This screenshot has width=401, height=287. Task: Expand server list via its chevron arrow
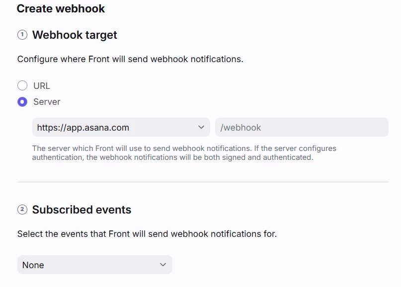click(201, 127)
